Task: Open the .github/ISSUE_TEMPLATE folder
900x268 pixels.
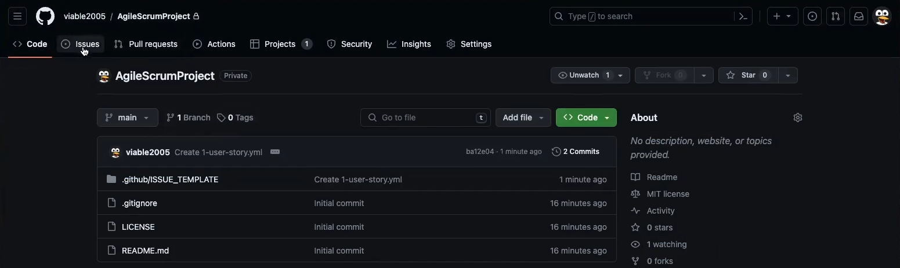Action: [170, 179]
